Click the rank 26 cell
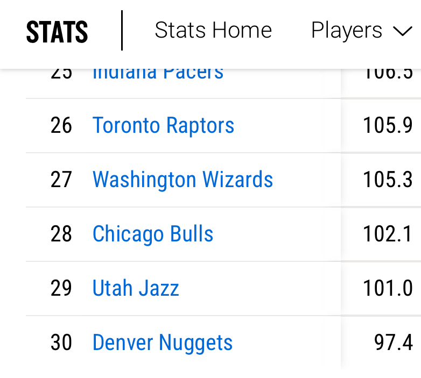 tap(61, 125)
